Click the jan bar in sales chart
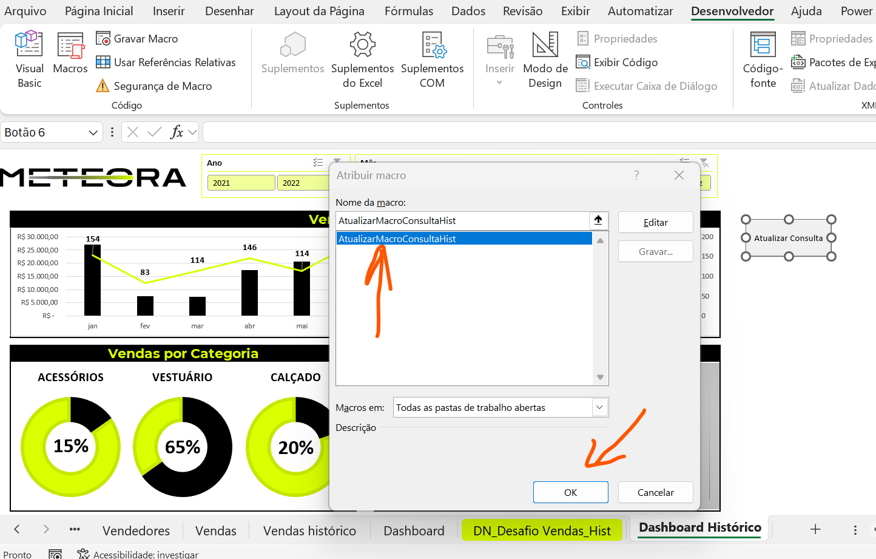 [x=93, y=280]
